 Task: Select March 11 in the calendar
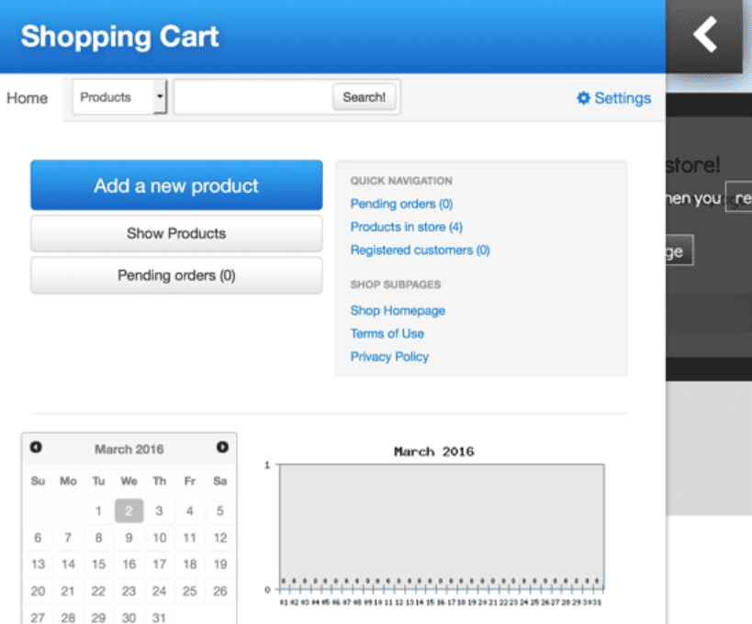tap(190, 538)
